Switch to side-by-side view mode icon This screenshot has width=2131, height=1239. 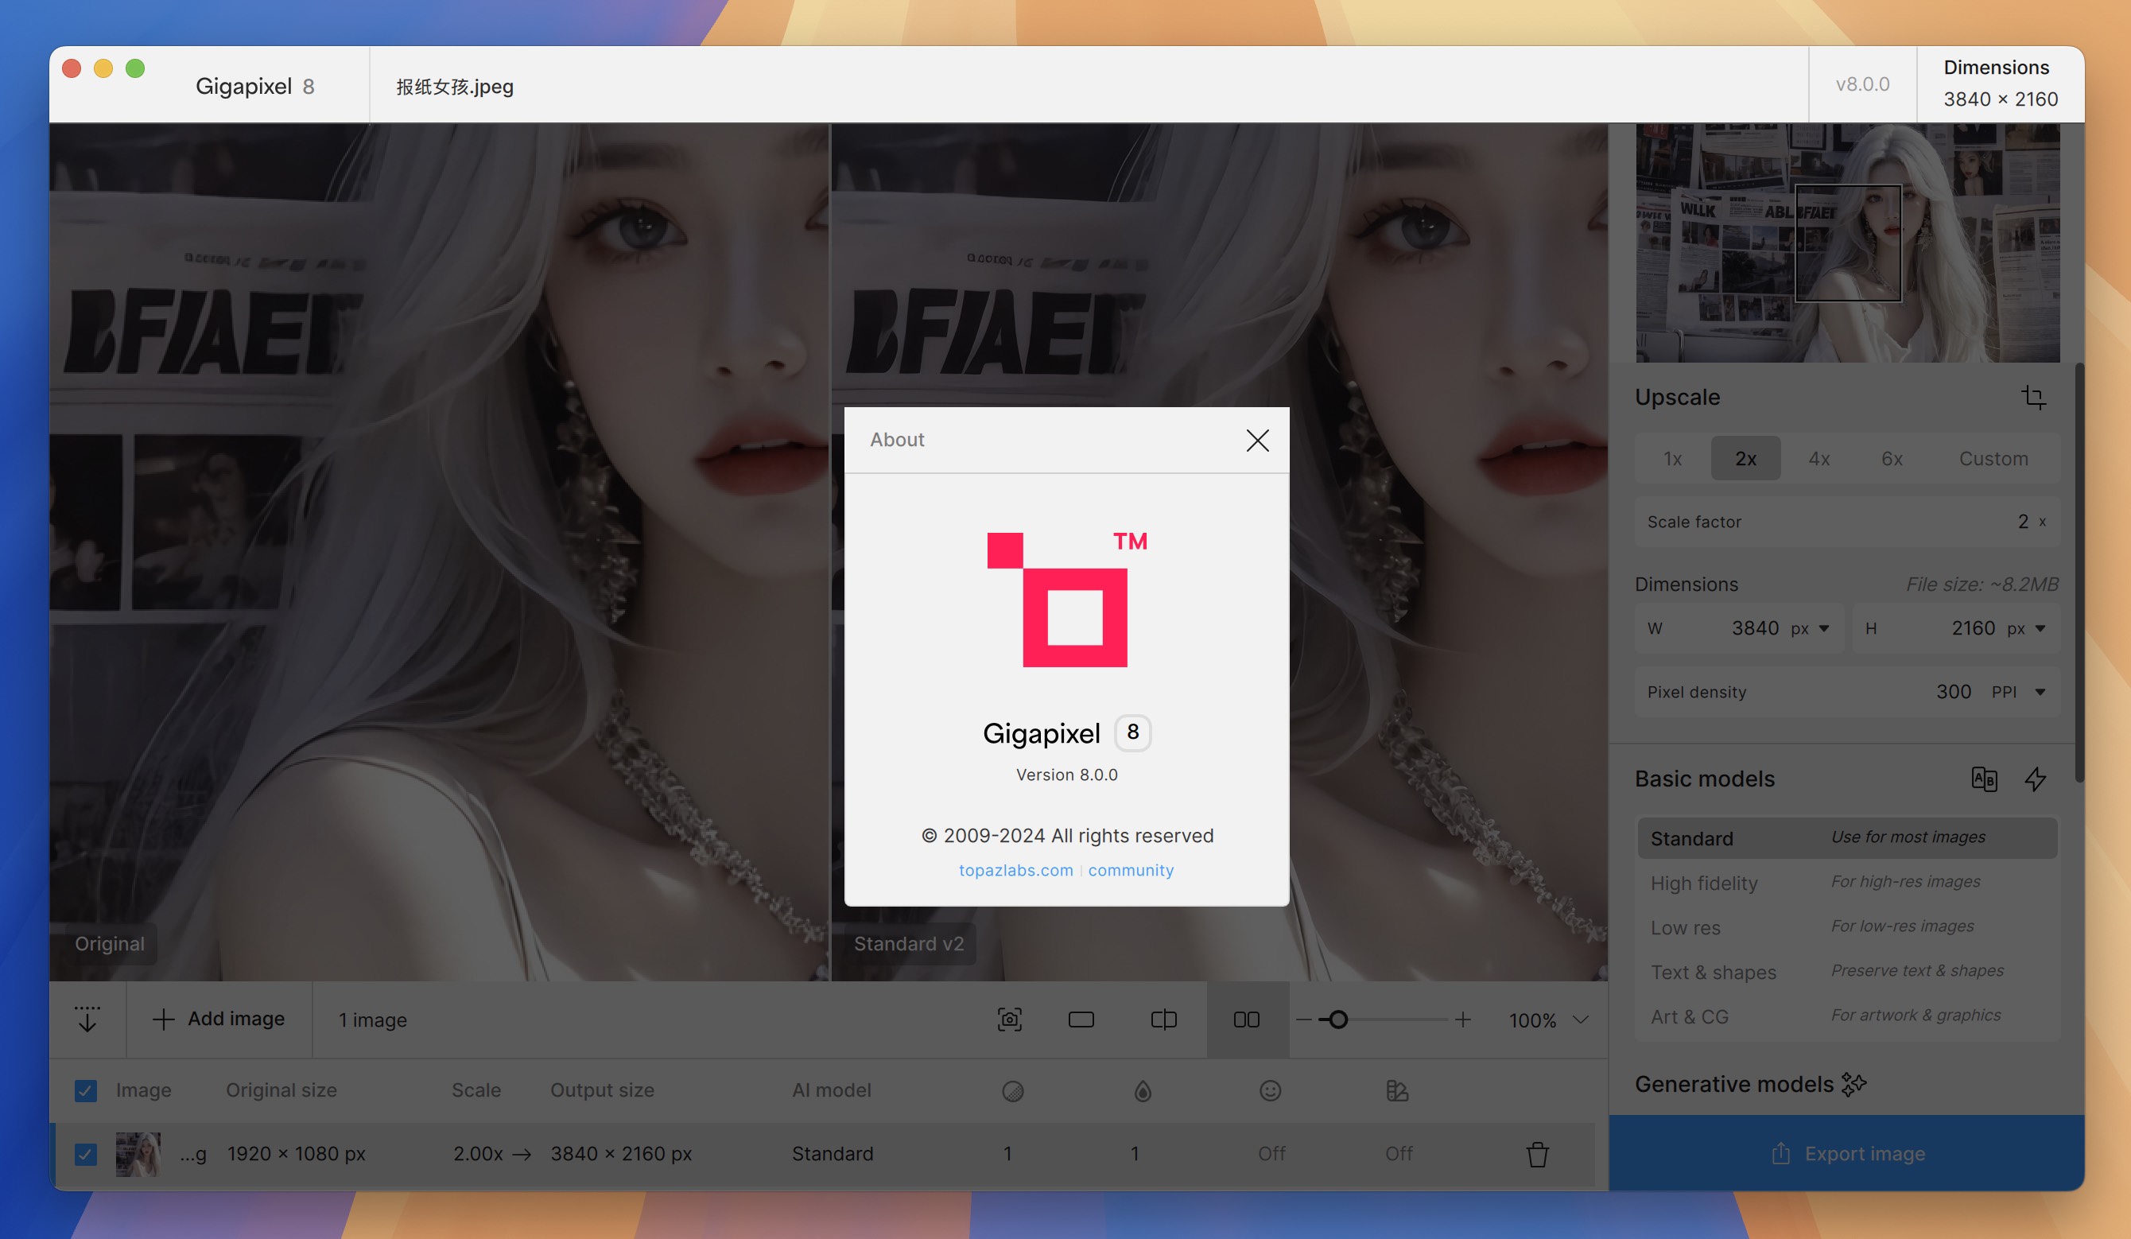pyautogui.click(x=1247, y=1020)
